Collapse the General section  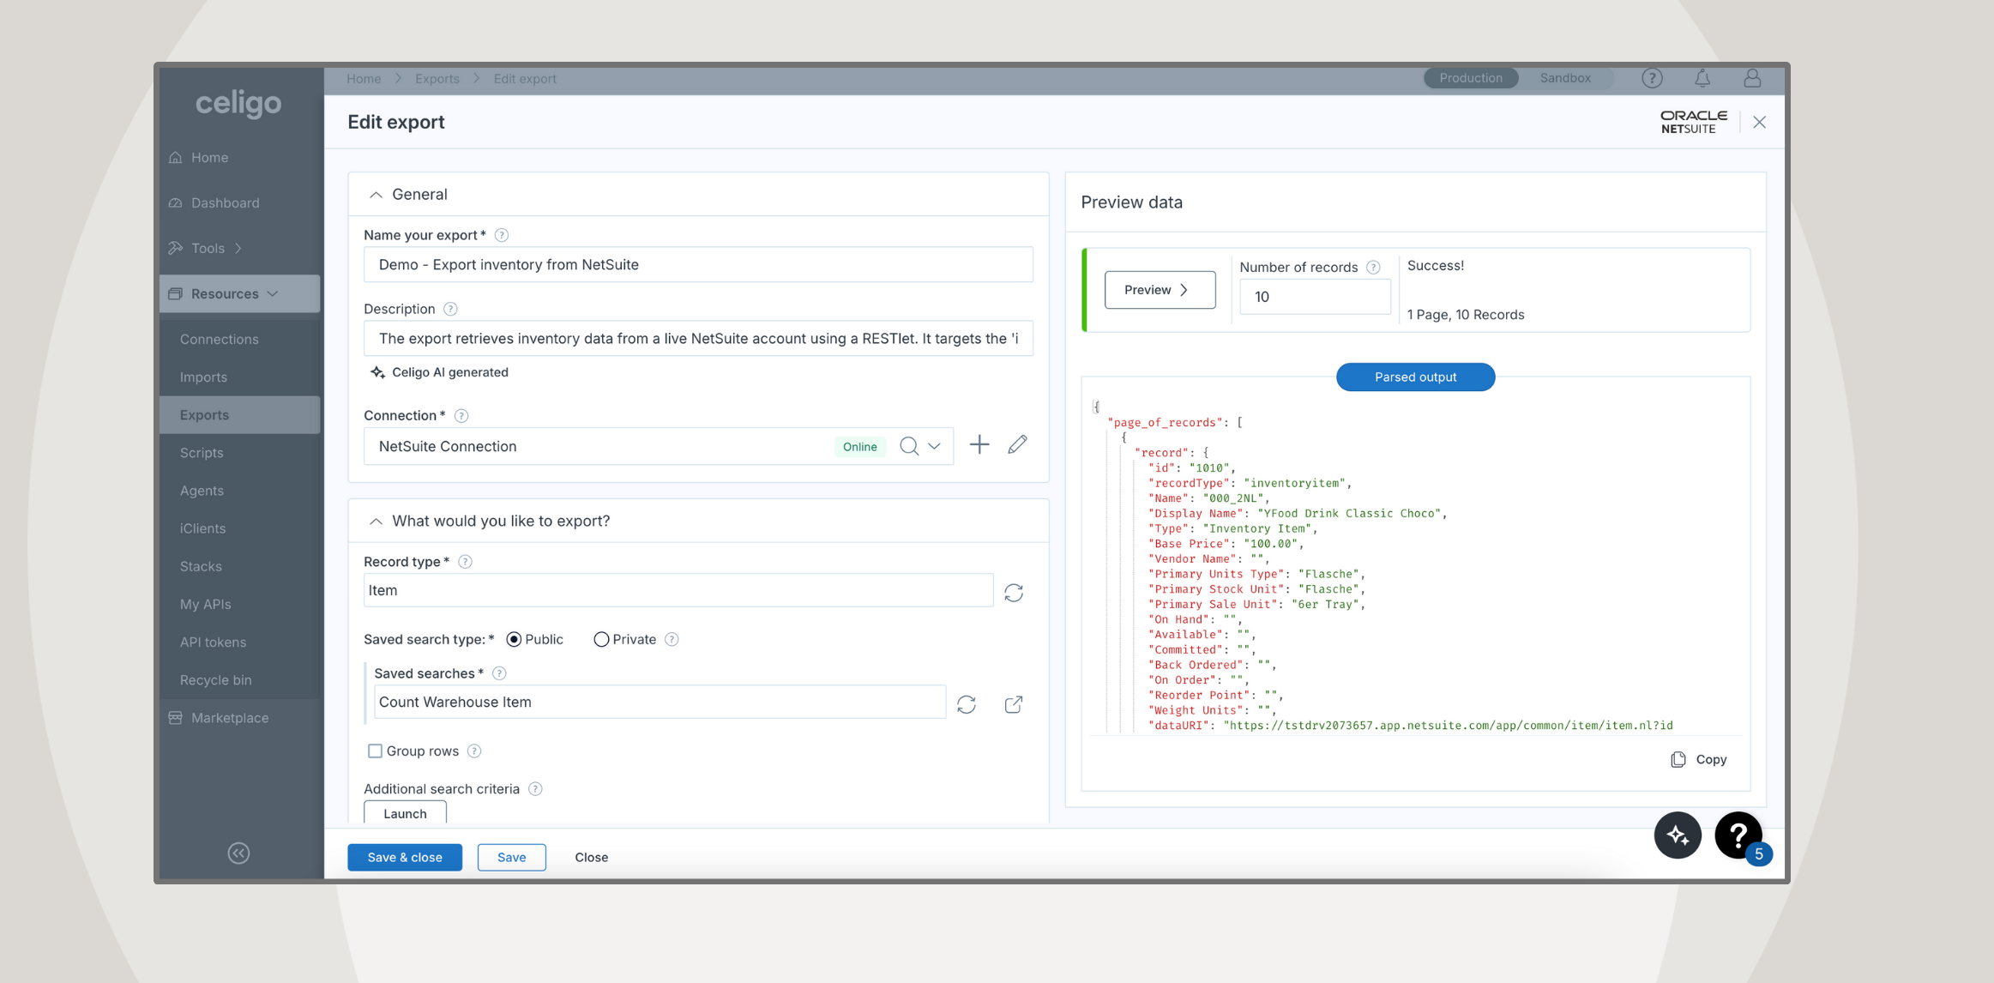click(x=377, y=193)
